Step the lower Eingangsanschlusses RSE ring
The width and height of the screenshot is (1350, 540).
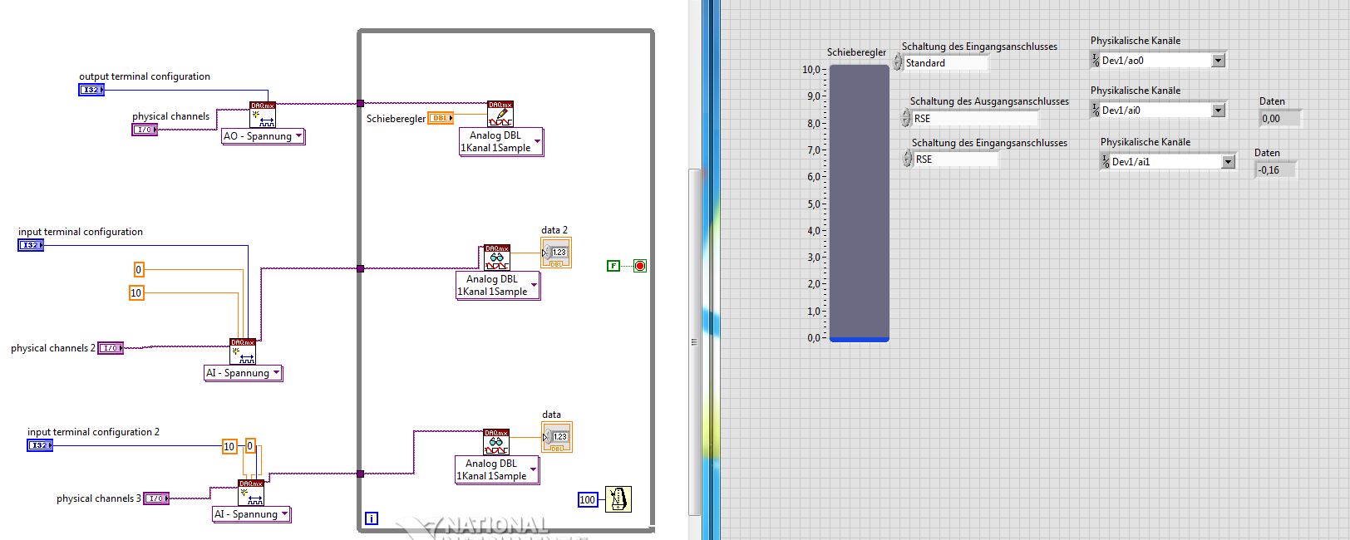point(908,159)
